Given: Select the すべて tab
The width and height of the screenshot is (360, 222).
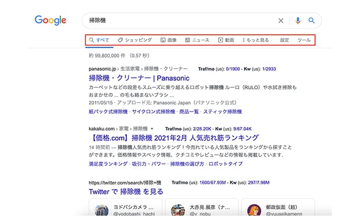Looking at the screenshot, I should coord(99,40).
